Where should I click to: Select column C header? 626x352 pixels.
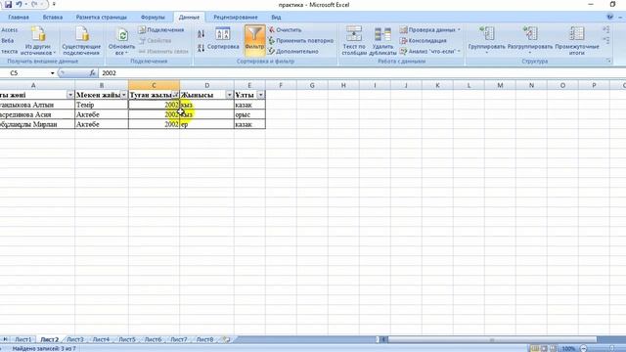click(x=154, y=85)
